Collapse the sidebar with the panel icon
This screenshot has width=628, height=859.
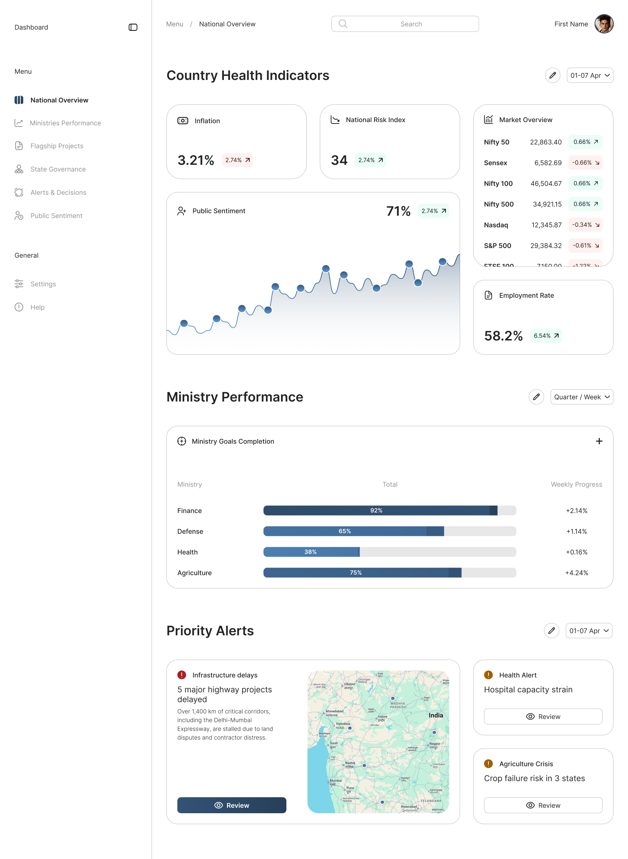[133, 27]
